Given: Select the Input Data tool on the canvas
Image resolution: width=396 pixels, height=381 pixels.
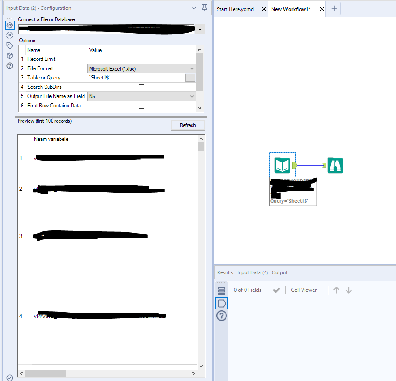Looking at the screenshot, I should [x=283, y=165].
